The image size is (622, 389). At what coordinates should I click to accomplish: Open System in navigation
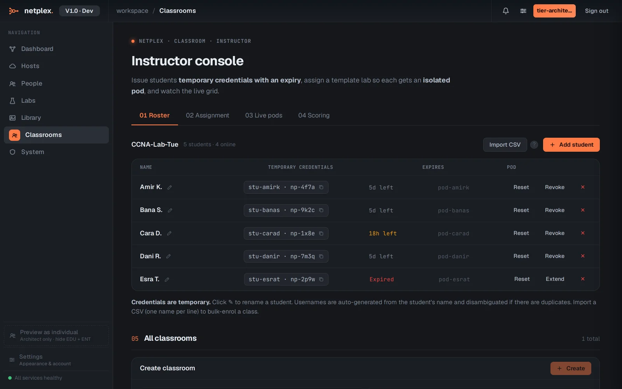(56, 152)
